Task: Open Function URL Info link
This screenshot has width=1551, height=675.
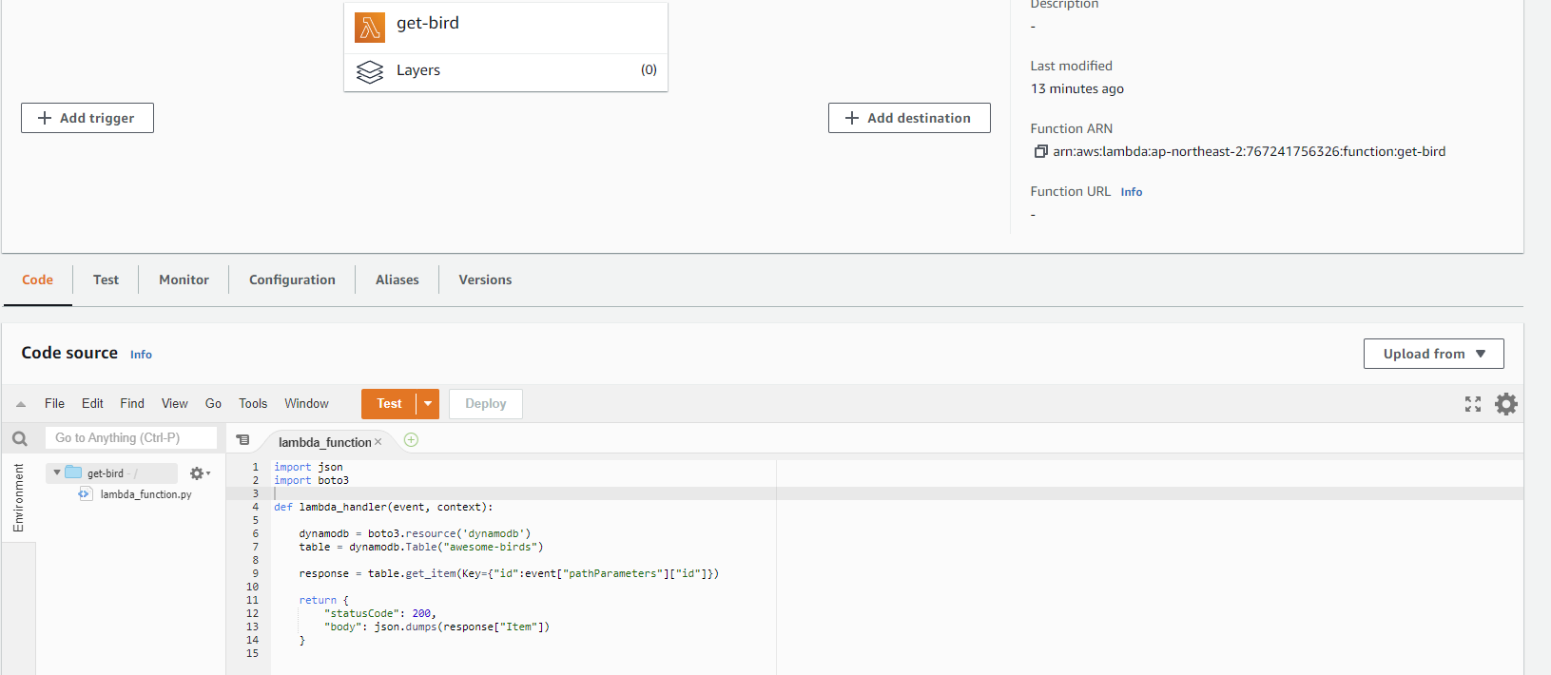Action: 1132,192
